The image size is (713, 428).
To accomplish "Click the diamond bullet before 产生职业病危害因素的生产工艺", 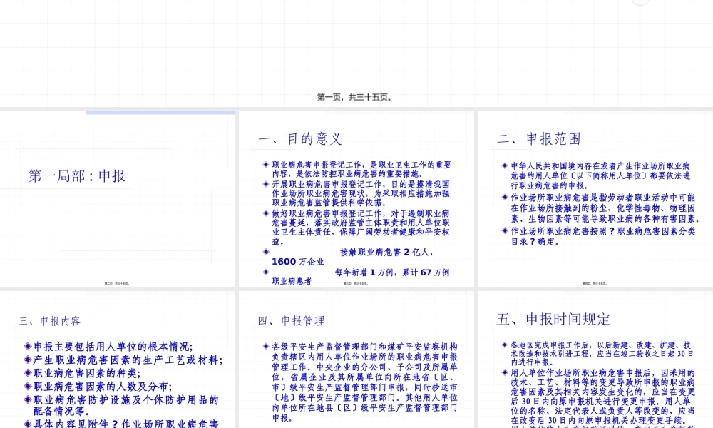I will [27, 360].
